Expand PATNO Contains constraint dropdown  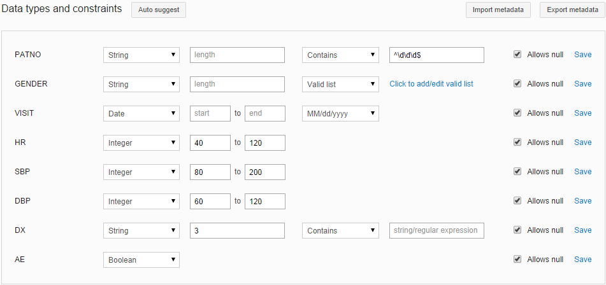point(340,55)
